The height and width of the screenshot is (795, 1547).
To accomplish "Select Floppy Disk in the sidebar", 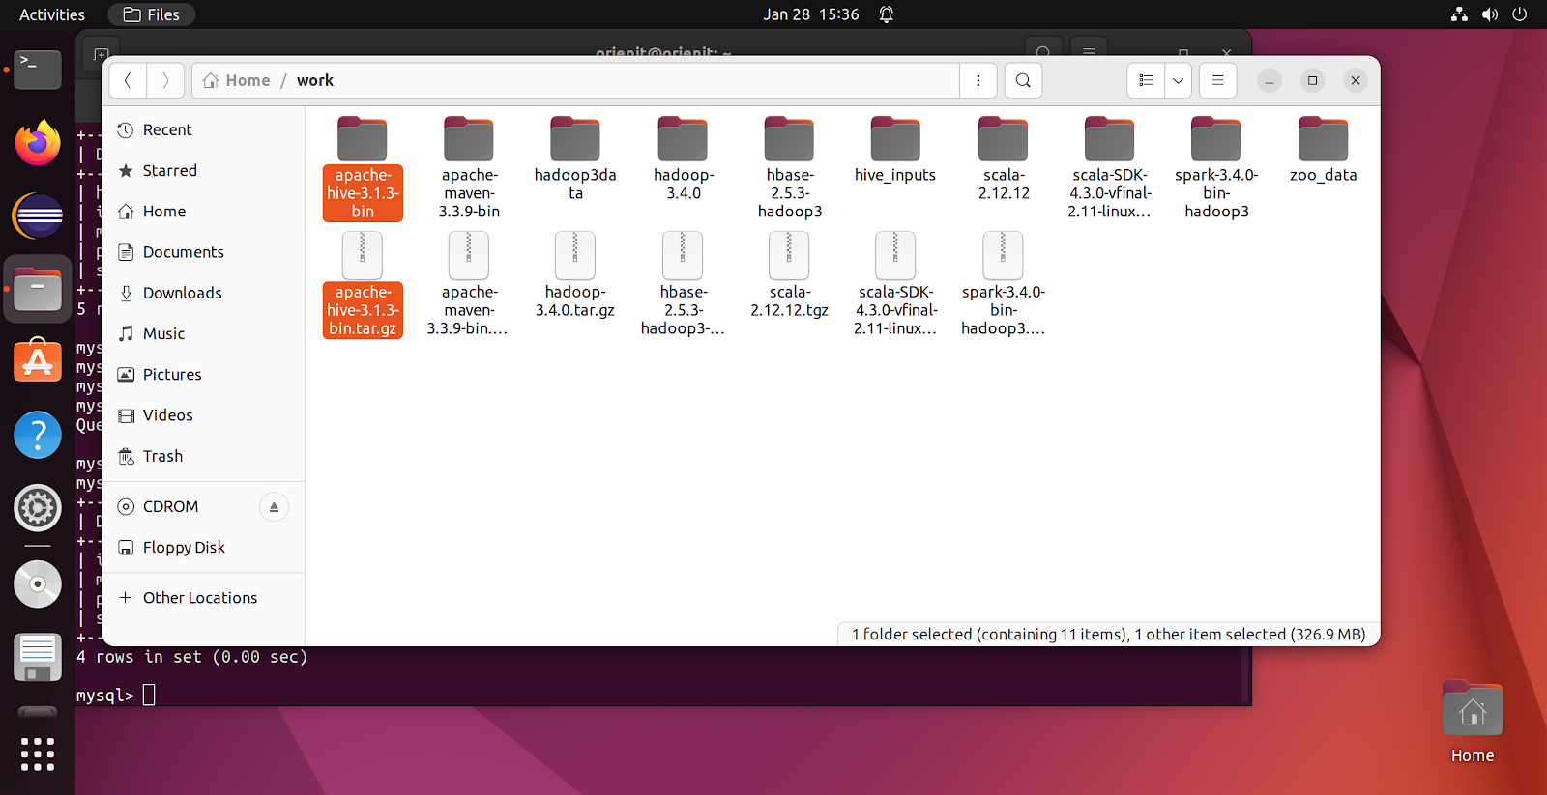I will click(x=203, y=547).
